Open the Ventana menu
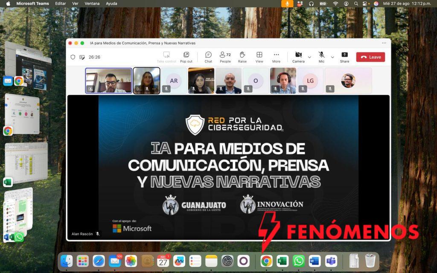The image size is (437, 273). (92, 3)
